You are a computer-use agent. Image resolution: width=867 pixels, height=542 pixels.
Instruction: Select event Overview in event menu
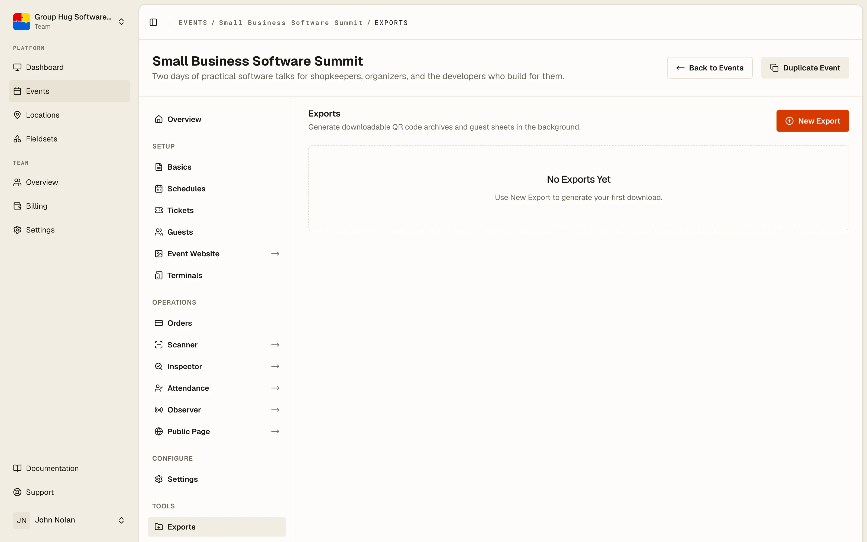[x=217, y=119]
